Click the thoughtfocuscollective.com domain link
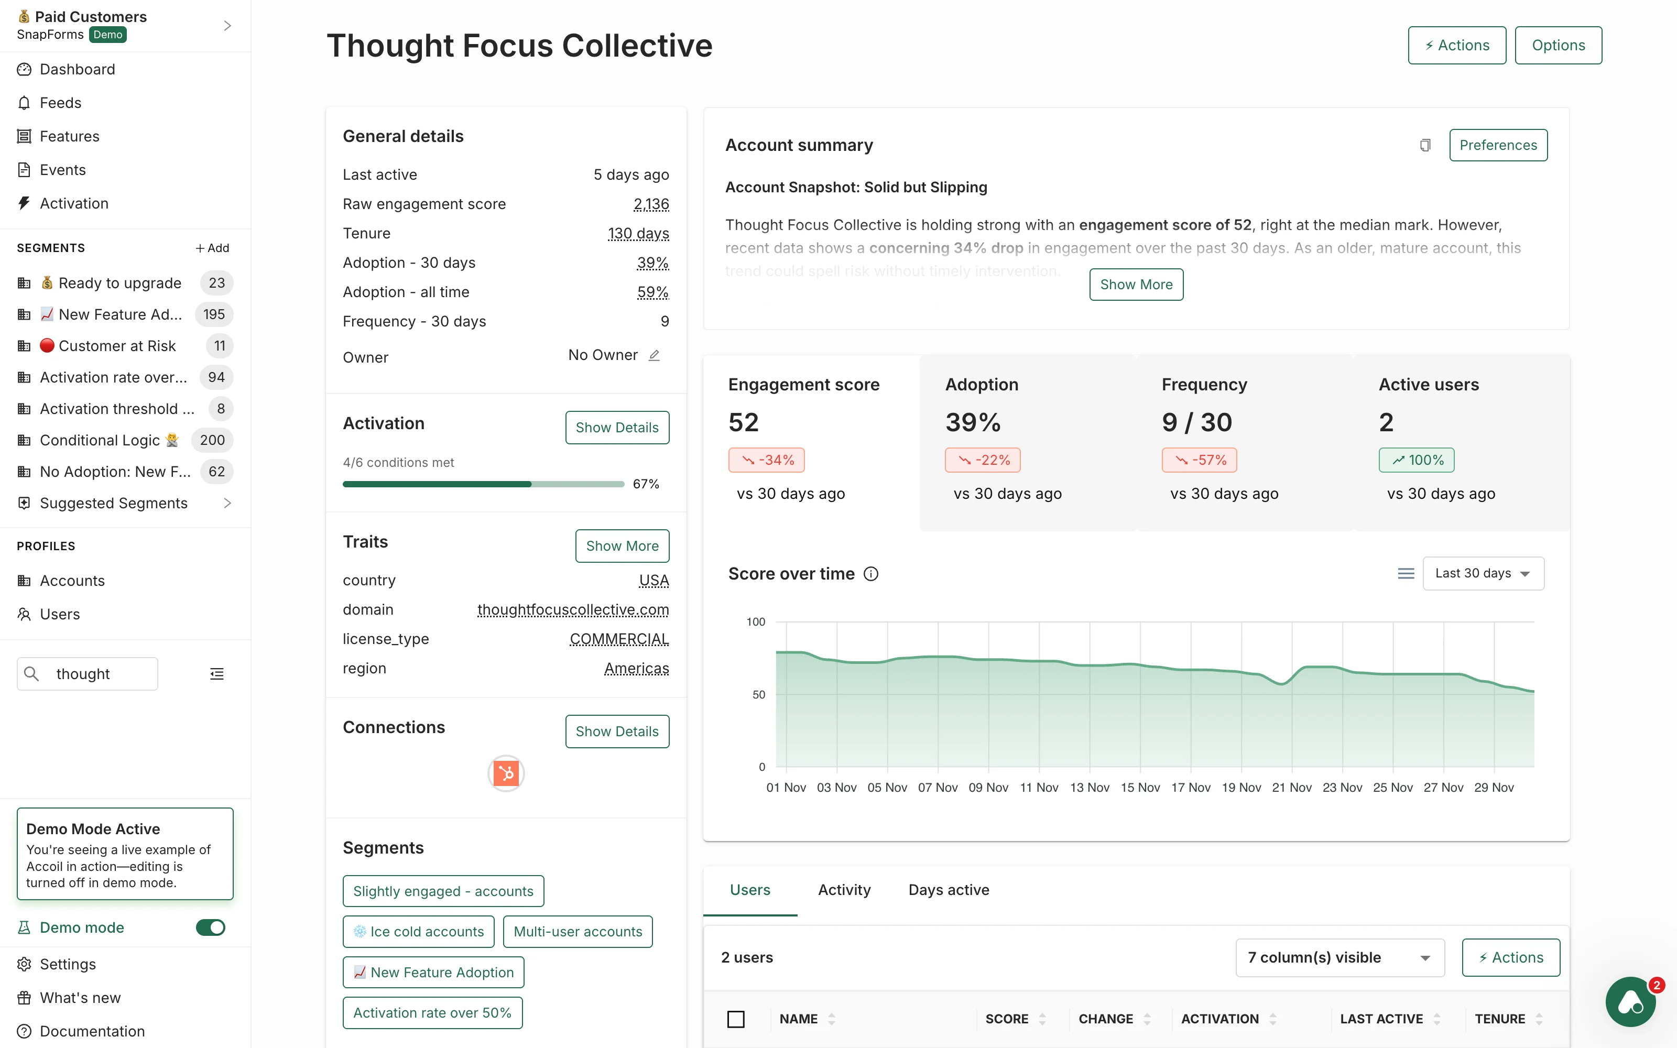The height and width of the screenshot is (1048, 1677). point(573,610)
